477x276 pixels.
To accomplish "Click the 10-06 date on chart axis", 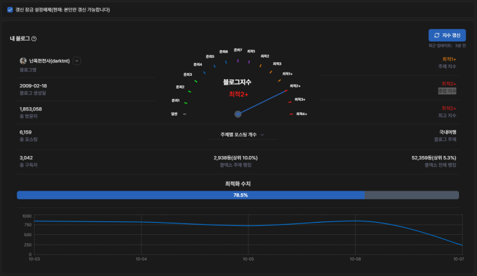I will (355, 259).
